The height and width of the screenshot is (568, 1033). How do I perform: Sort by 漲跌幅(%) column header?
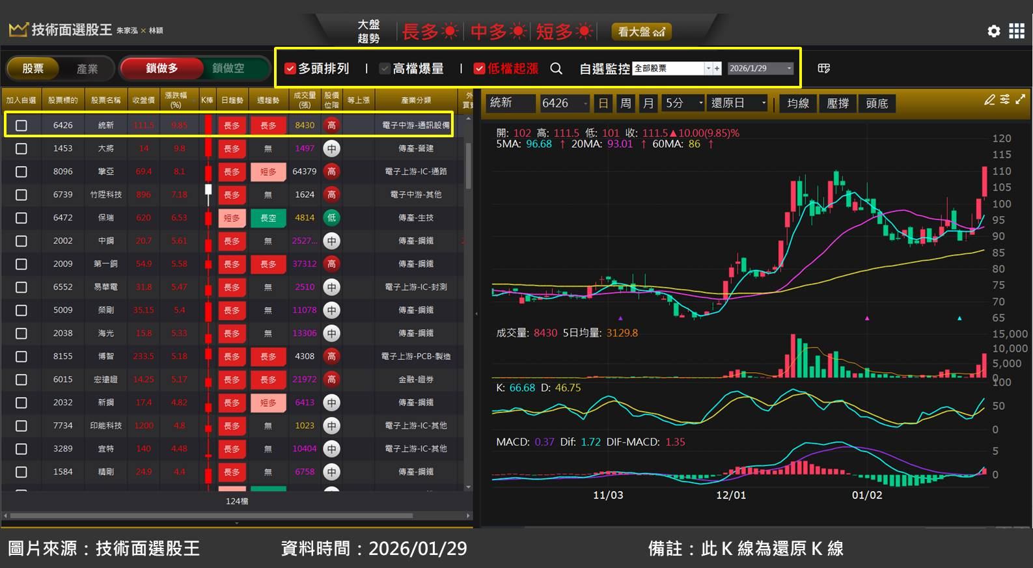point(176,100)
